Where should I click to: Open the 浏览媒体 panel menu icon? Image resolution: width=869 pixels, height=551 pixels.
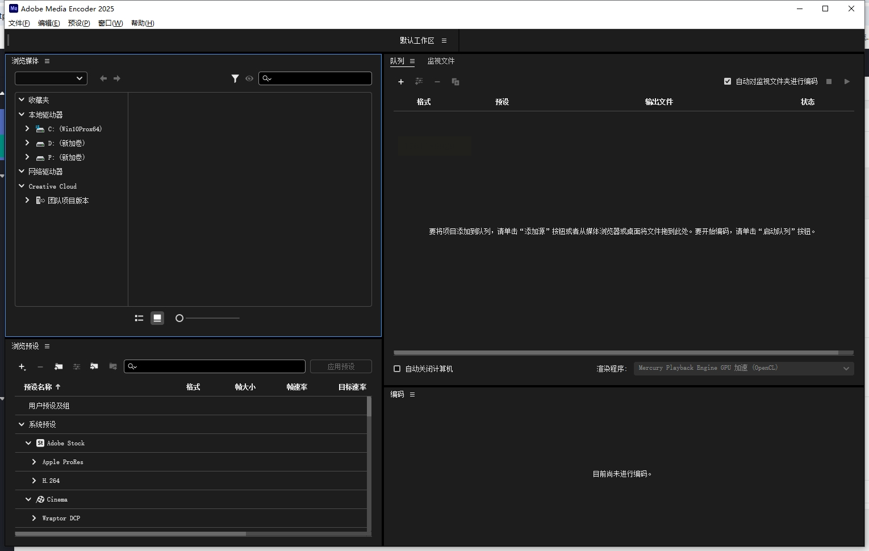coord(47,61)
